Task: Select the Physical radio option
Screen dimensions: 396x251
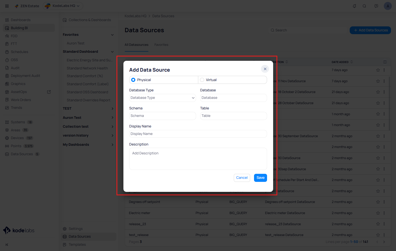Action: [x=133, y=80]
